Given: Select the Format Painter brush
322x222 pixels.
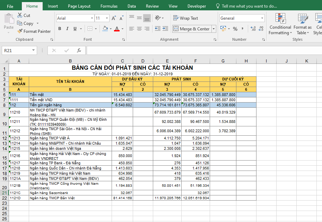Looking at the screenshot, I should (x=20, y=31).
